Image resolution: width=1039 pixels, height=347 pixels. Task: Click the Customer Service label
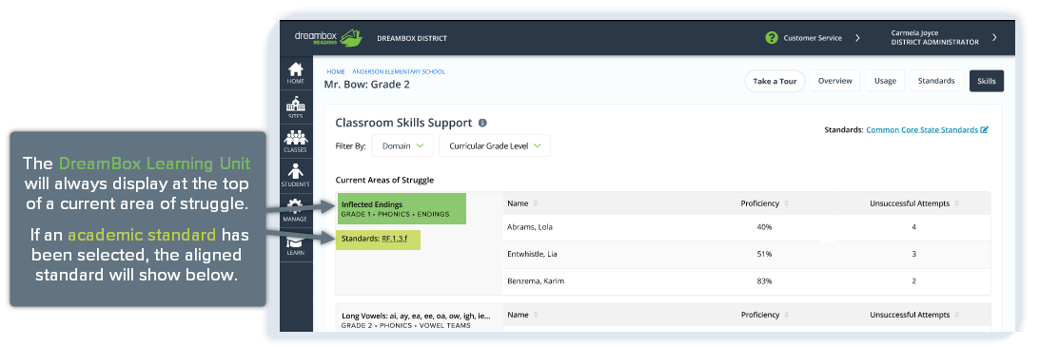(813, 38)
